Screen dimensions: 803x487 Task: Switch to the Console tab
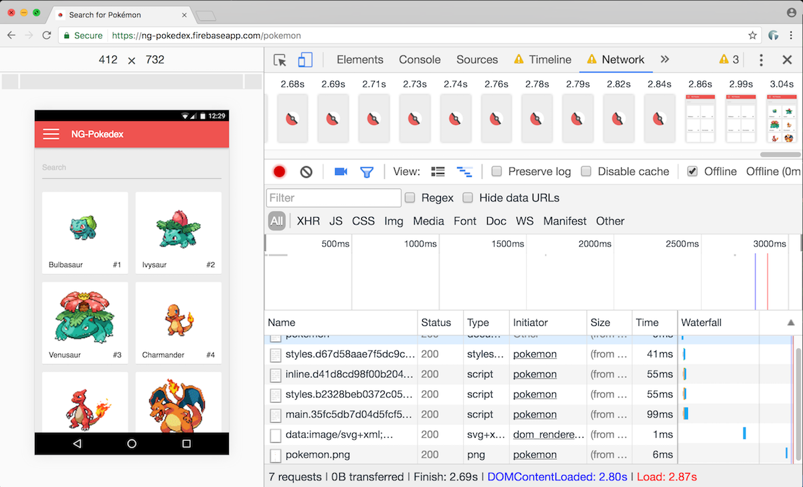click(x=420, y=59)
